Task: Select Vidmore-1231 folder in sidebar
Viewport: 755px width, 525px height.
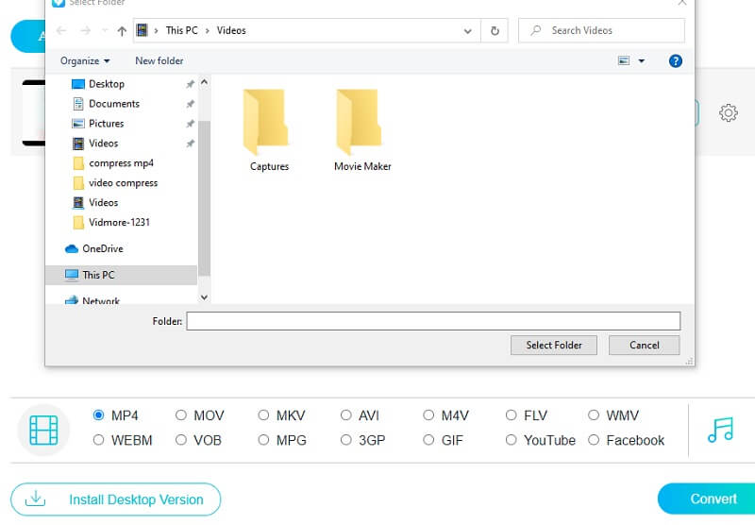Action: pyautogui.click(x=119, y=223)
